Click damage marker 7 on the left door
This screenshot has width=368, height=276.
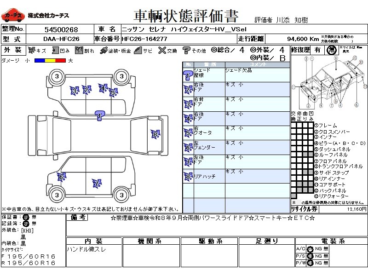[97, 184]
